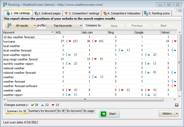
Task: Click blue up arrow in weather Ask.com cell
Action: pyautogui.click(x=95, y=77)
